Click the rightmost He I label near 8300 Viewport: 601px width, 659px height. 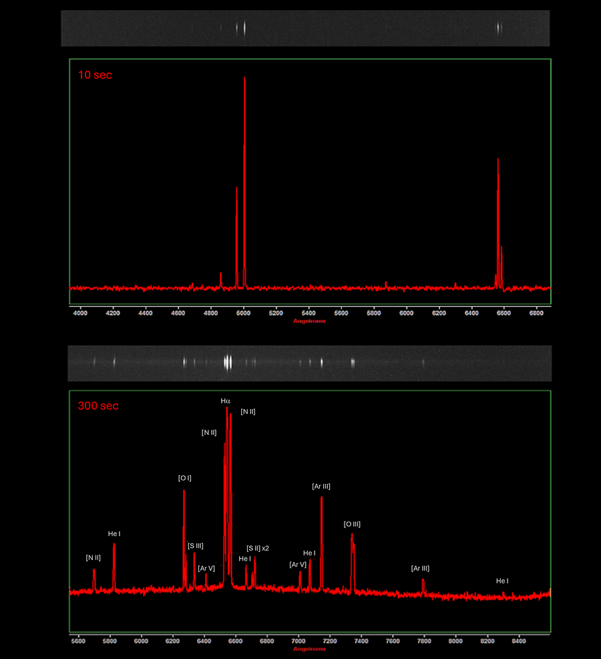coord(502,581)
